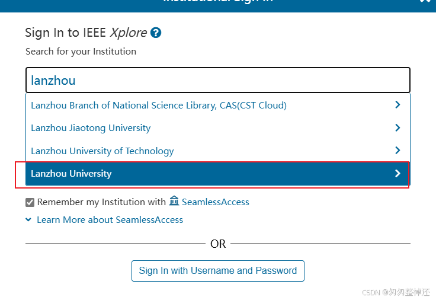The image size is (436, 300).
Task: Click arrow for National Science Library row
Action: (x=397, y=105)
